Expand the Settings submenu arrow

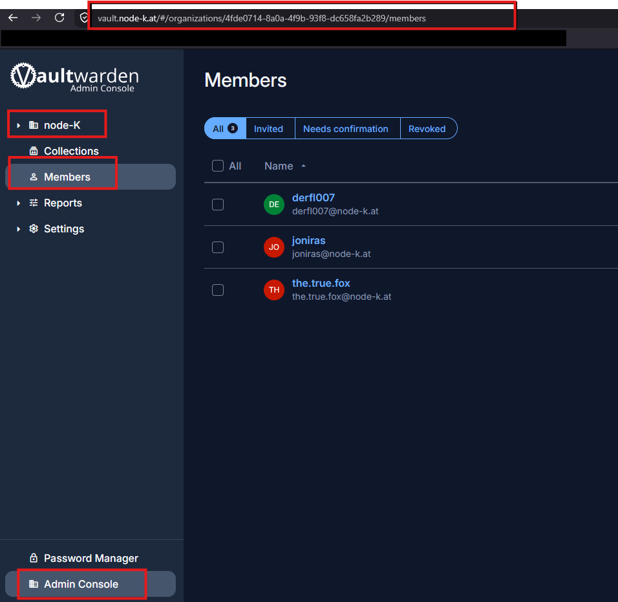coord(18,229)
